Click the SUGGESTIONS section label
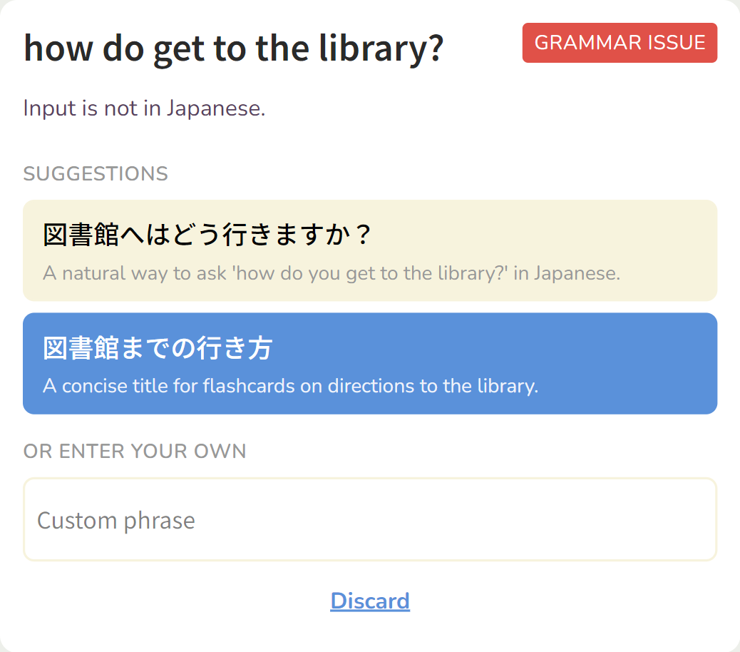Image resolution: width=740 pixels, height=652 pixels. [x=96, y=174]
